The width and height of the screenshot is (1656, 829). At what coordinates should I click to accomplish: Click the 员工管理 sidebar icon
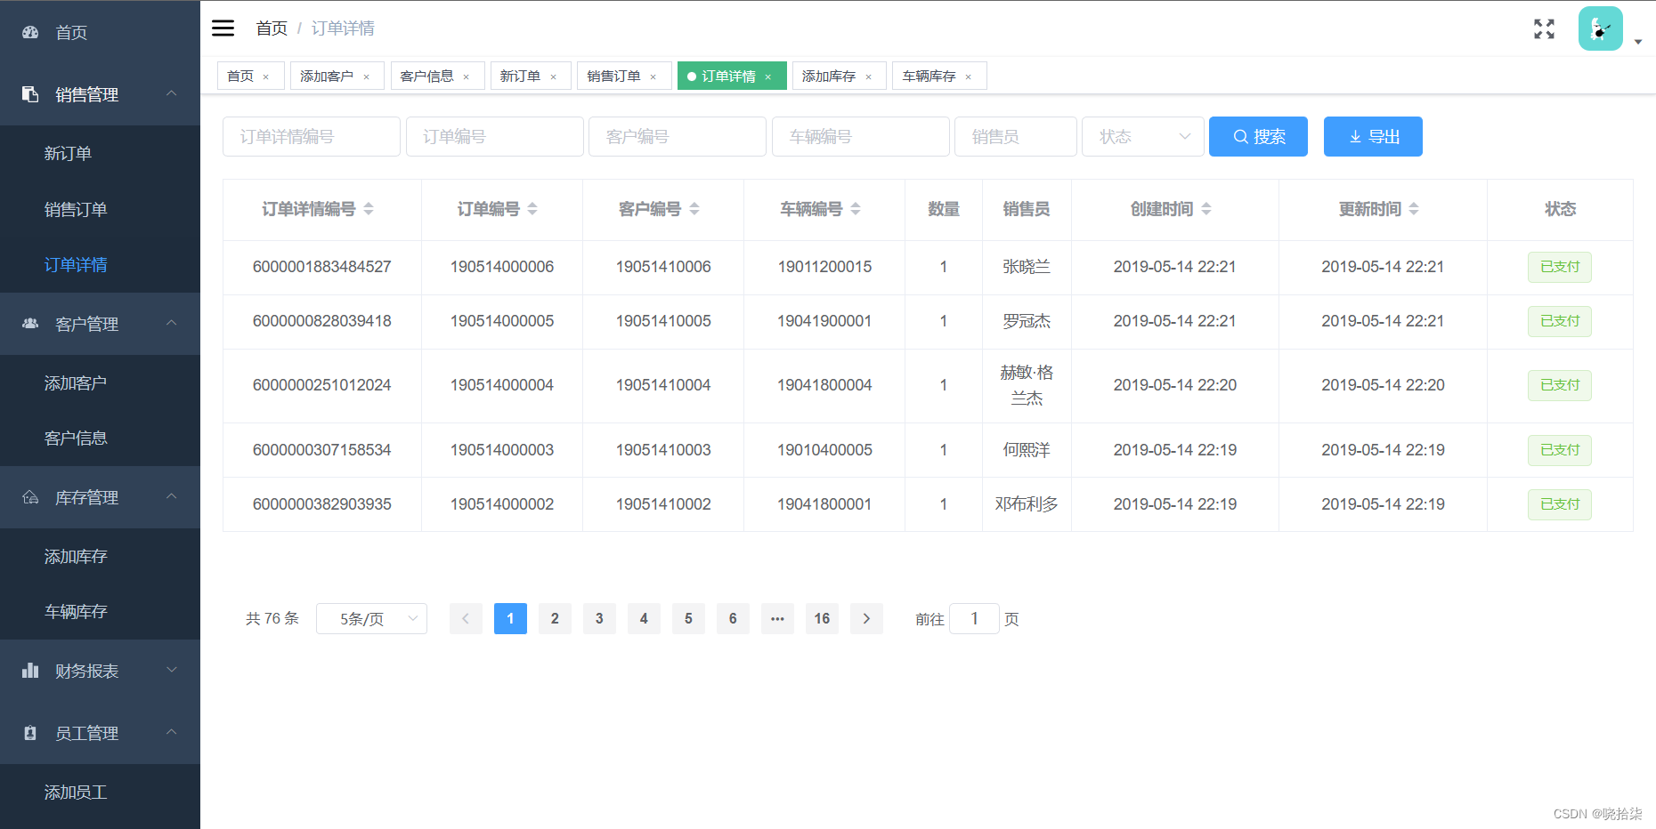(29, 733)
